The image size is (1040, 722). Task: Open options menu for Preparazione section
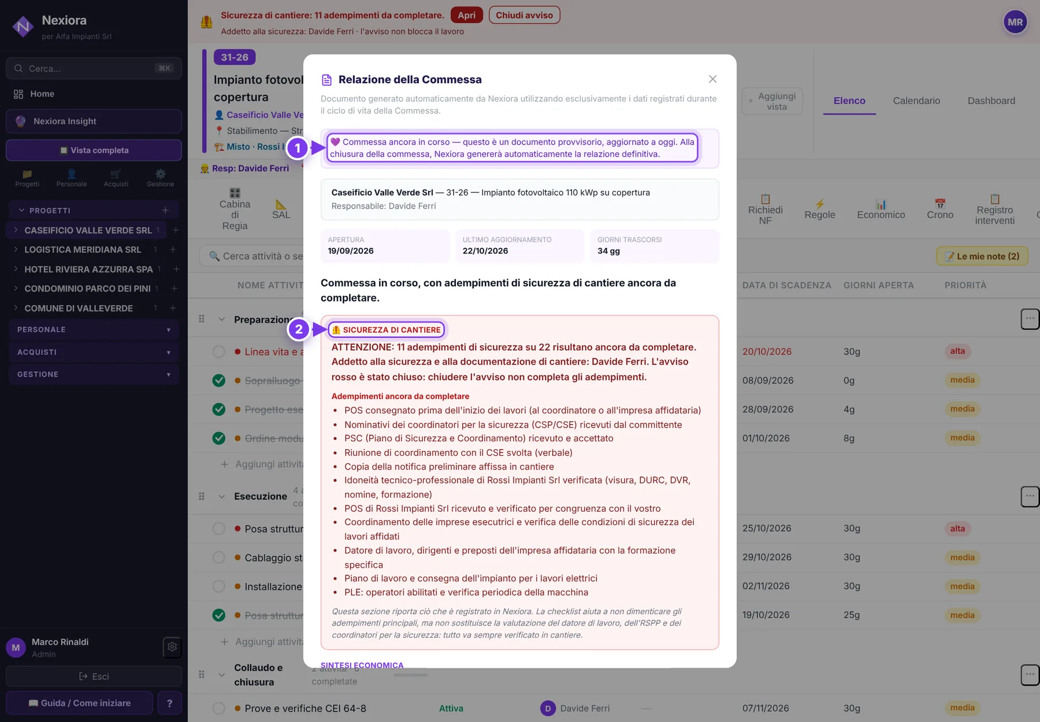(x=1030, y=319)
